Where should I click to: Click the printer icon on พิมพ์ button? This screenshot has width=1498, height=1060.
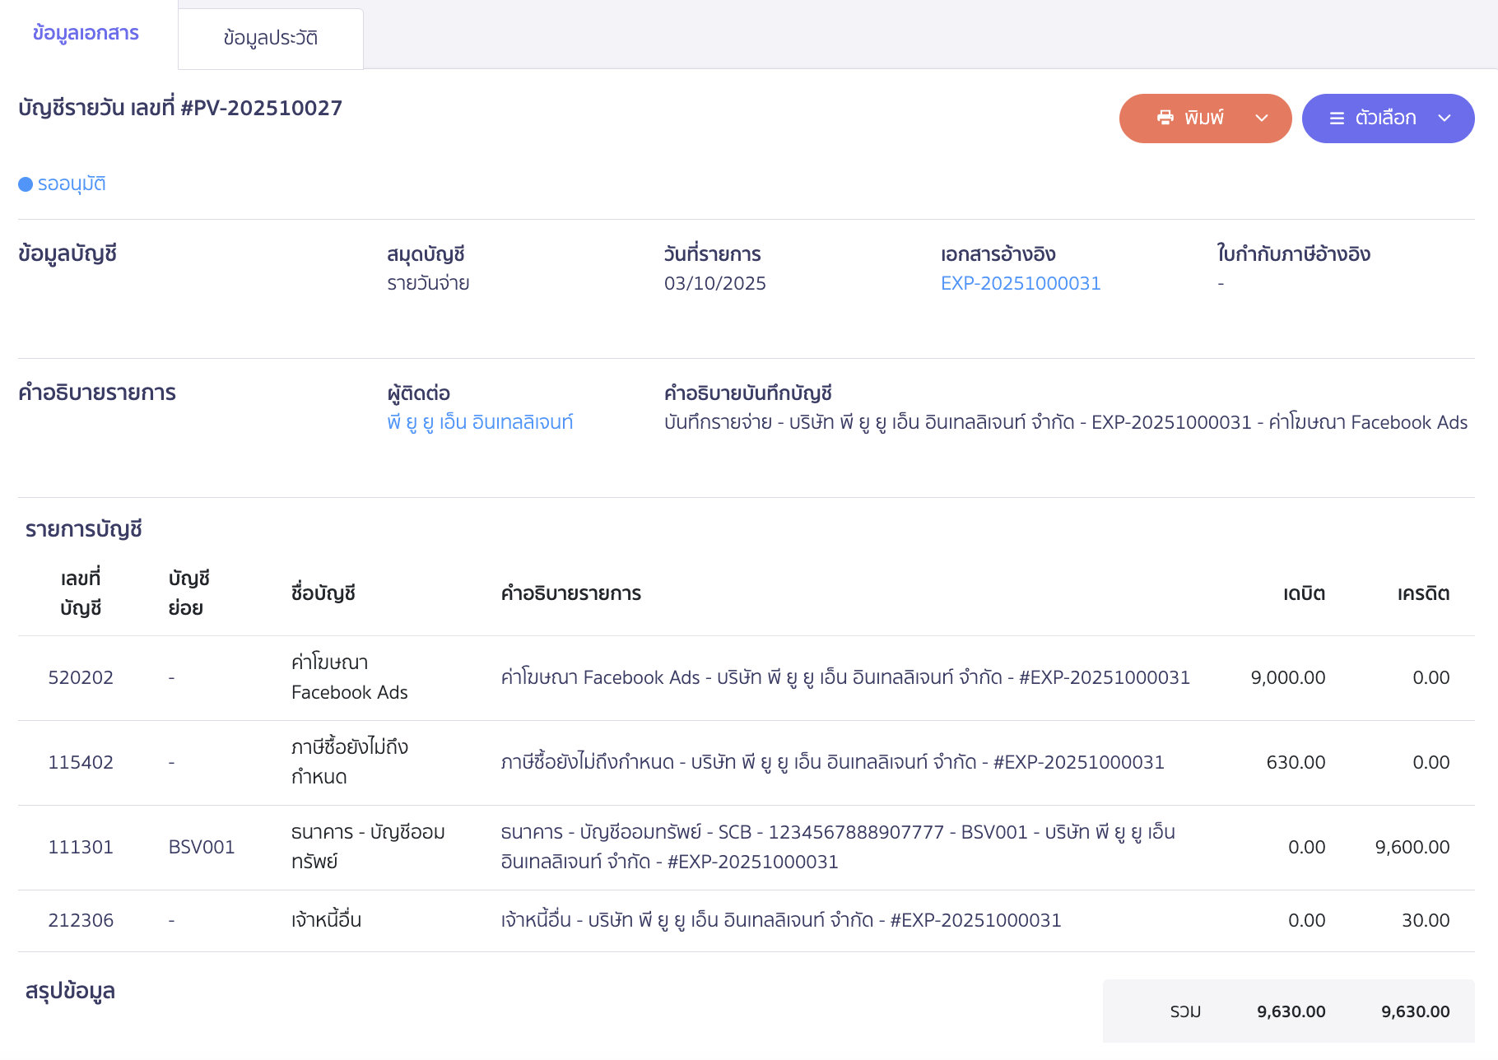click(1165, 118)
